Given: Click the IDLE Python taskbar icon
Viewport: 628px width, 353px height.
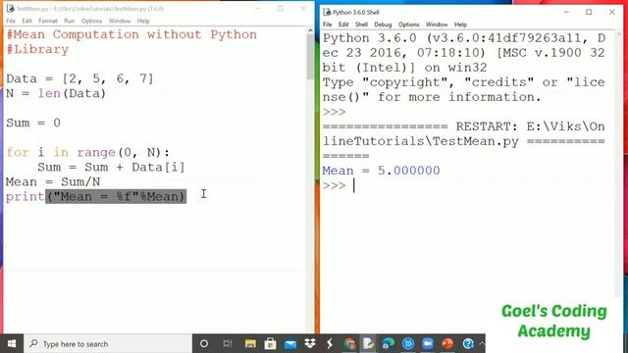Looking at the screenshot, I should (x=369, y=344).
